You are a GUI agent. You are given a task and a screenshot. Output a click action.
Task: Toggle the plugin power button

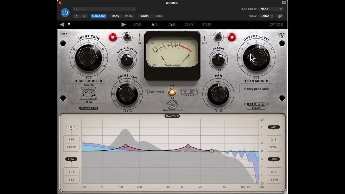(x=65, y=12)
